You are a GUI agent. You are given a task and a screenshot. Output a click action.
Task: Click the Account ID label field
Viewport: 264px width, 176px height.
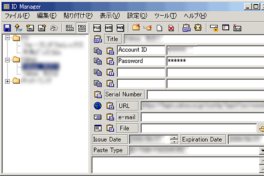[141, 50]
